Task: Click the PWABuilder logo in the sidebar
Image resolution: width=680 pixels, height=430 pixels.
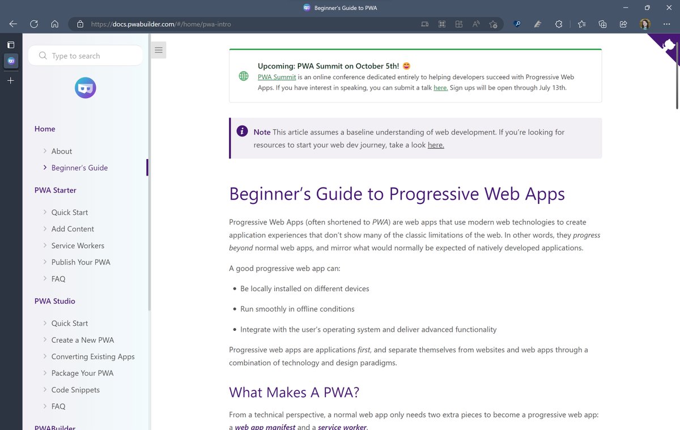Action: coord(86,88)
